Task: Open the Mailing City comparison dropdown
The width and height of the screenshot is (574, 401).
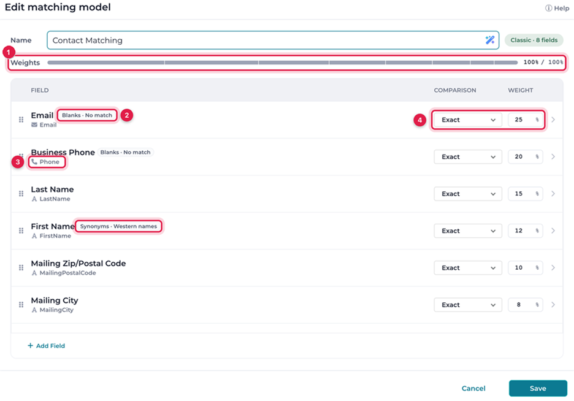Action: [468, 304]
